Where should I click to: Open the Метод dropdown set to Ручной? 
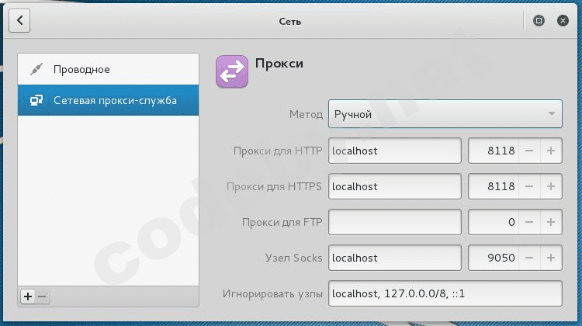tap(445, 114)
